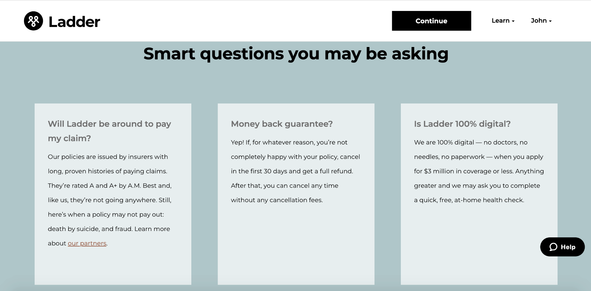Viewport: 591px width, 291px height.
Task: Follow the 'our partners' link
Action: tap(87, 243)
